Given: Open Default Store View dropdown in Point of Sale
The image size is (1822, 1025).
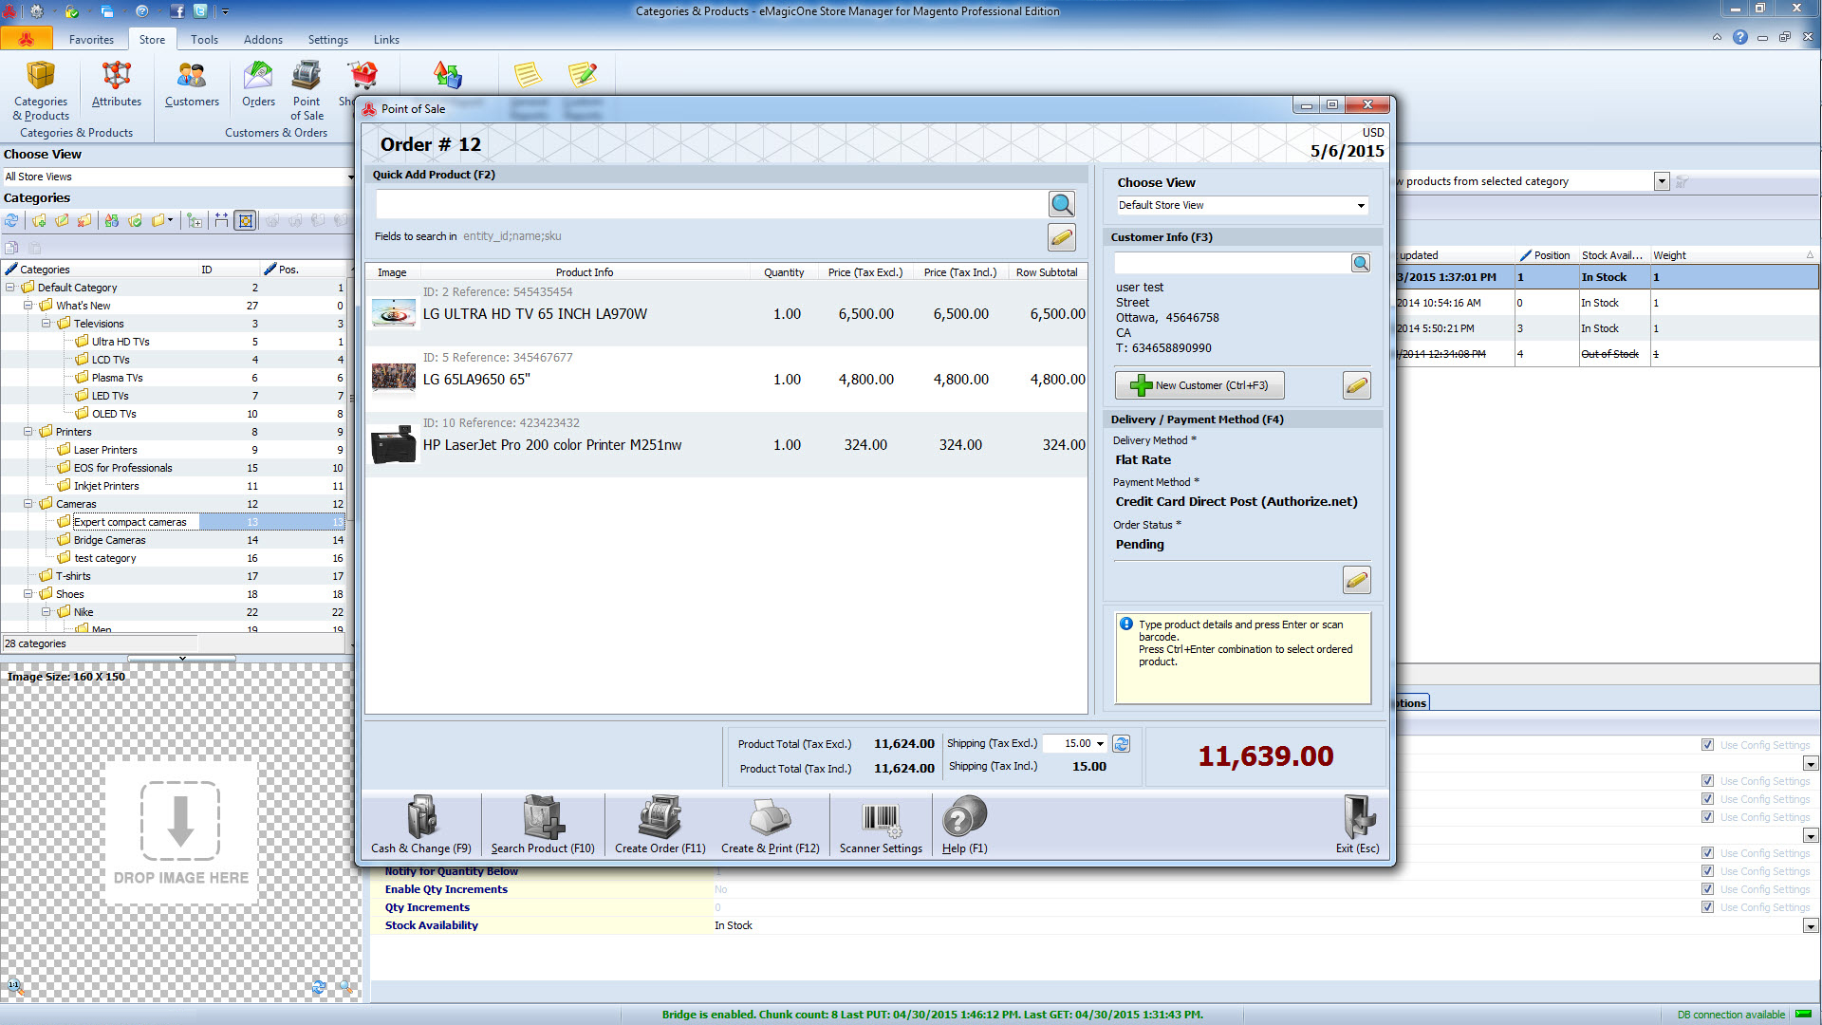Looking at the screenshot, I should pos(1361,205).
